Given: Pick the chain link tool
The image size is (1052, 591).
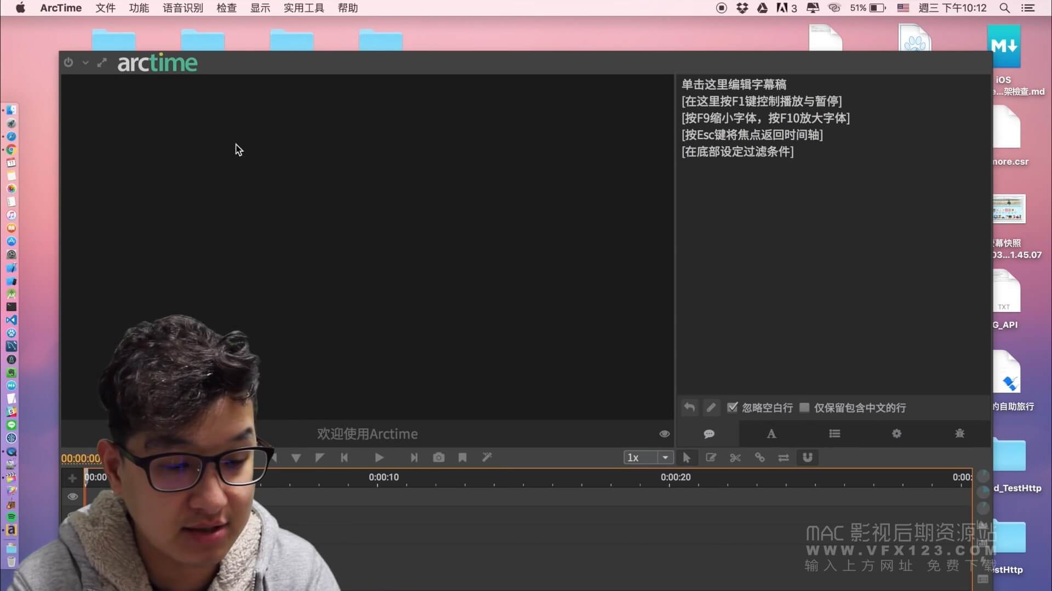Looking at the screenshot, I should (759, 457).
